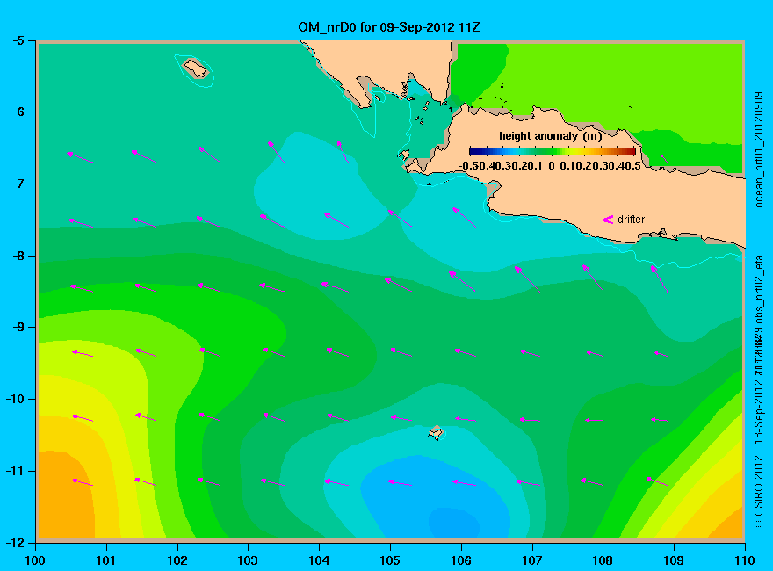Click the y-axis label -8
The width and height of the screenshot is (773, 571).
(x=18, y=256)
